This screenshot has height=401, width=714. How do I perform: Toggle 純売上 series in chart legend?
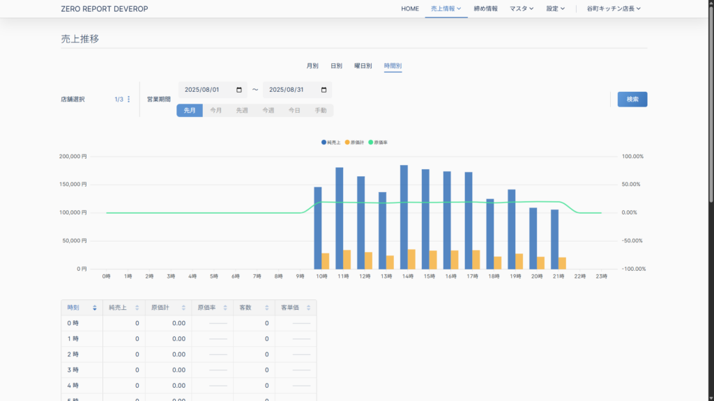(331, 142)
